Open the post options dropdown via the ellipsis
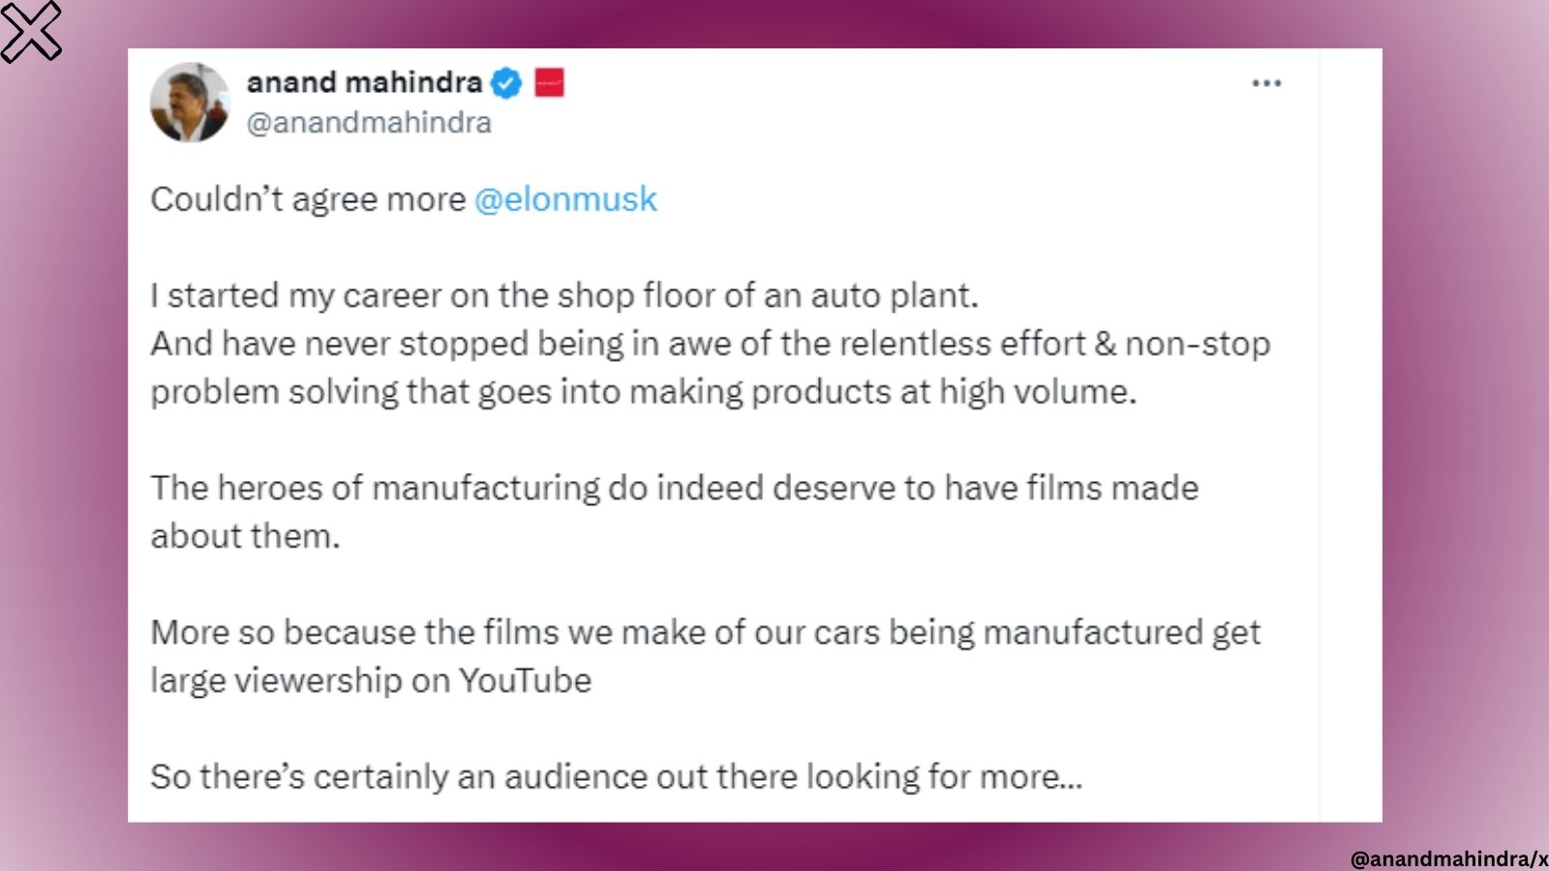The image size is (1549, 871). pyautogui.click(x=1268, y=83)
